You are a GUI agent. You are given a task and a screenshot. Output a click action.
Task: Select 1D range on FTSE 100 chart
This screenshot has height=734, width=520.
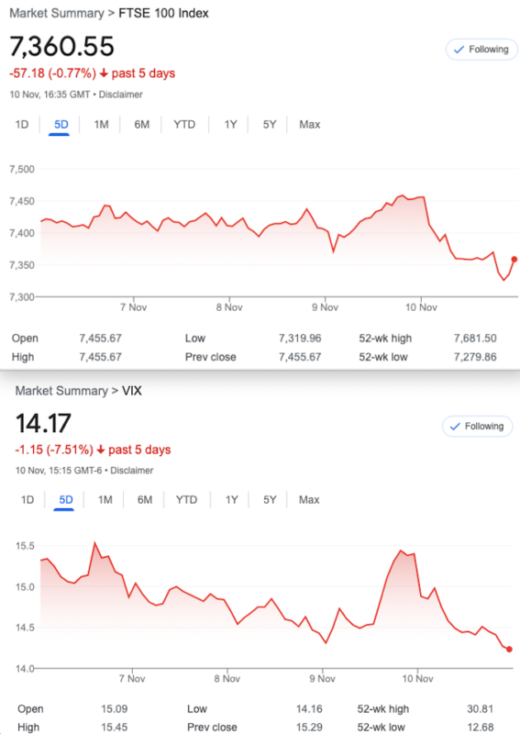click(21, 125)
